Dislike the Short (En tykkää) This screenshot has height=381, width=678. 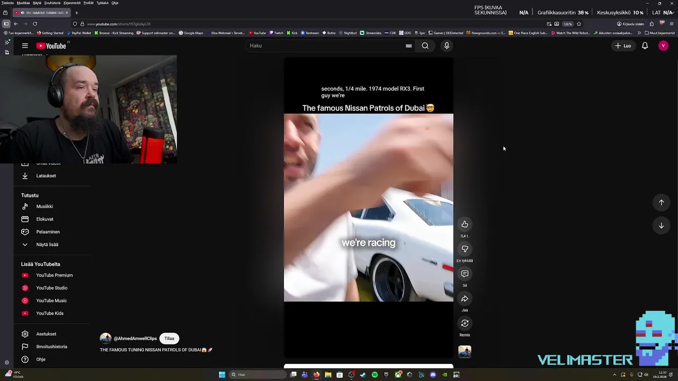pyautogui.click(x=465, y=249)
